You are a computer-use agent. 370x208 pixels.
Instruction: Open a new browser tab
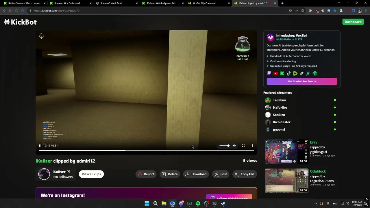[282, 3]
